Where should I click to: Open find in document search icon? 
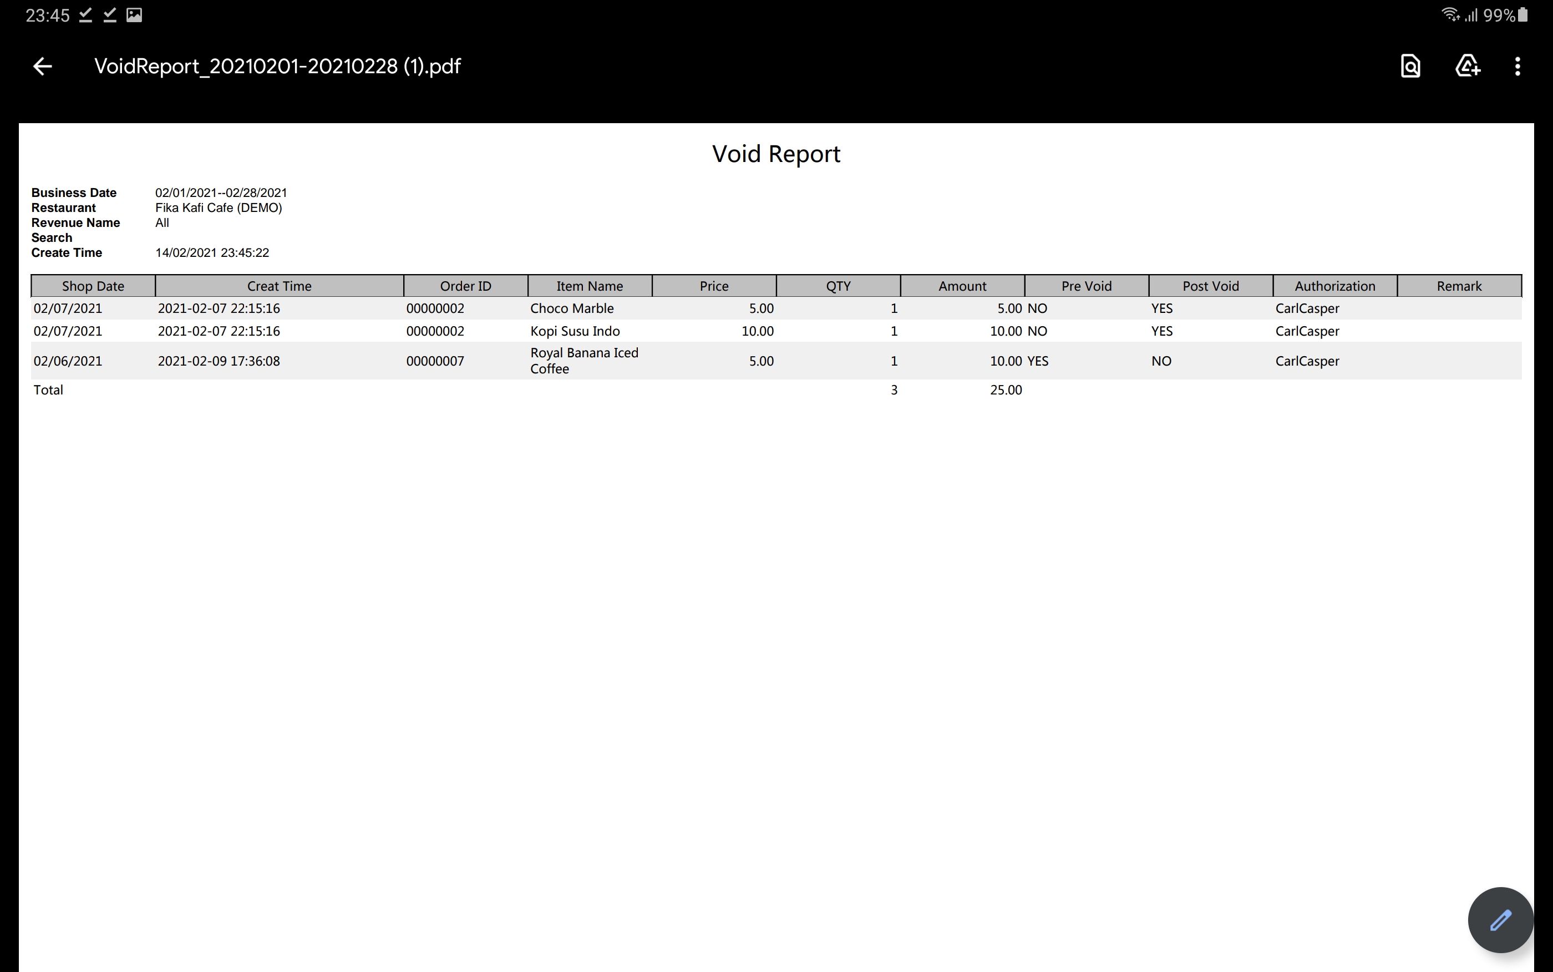1410,66
